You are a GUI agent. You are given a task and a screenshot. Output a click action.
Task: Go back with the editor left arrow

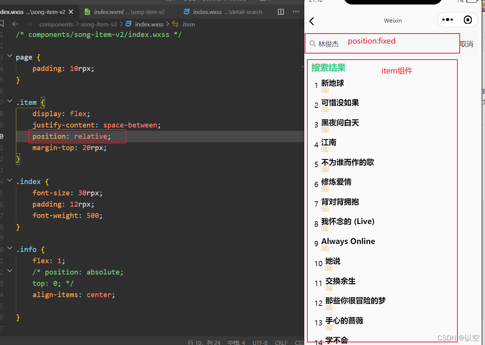tap(15, 24)
